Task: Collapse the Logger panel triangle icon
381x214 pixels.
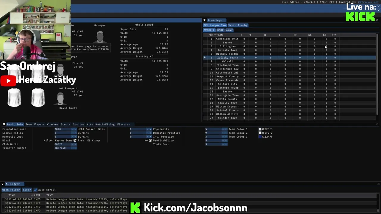Action: click(2, 184)
